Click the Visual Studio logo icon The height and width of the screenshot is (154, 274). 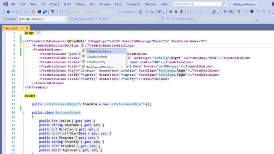coord(5,4)
